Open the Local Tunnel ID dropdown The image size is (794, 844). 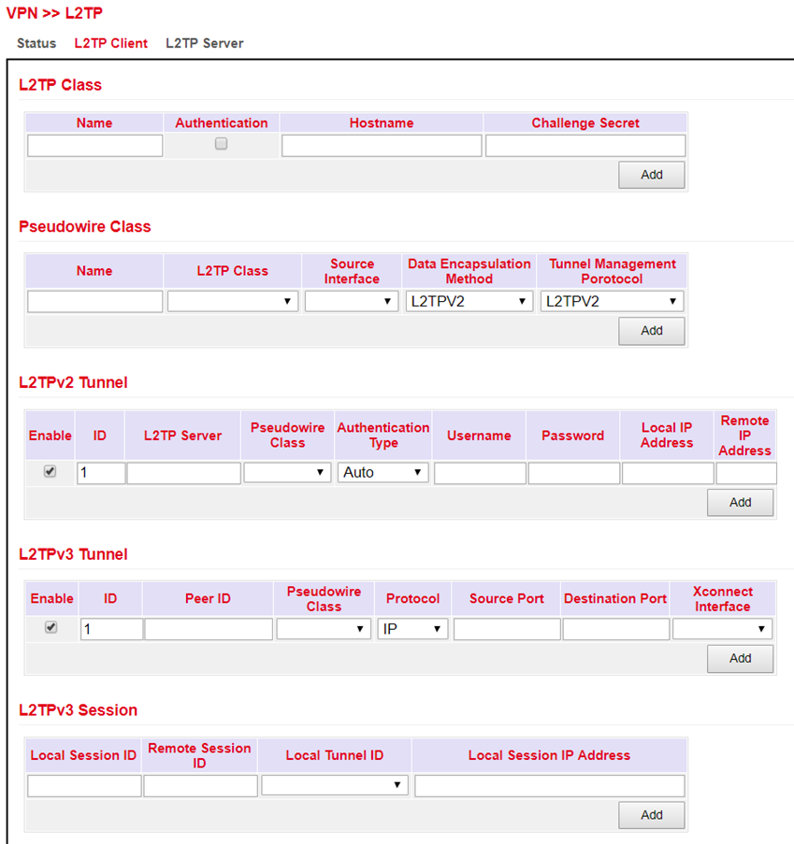click(335, 785)
